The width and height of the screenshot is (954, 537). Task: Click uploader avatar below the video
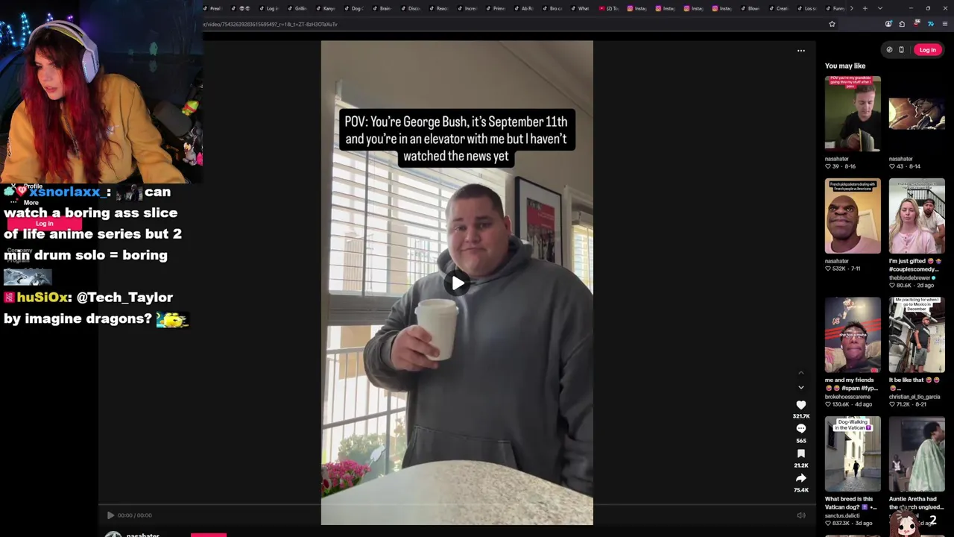[x=113, y=534]
